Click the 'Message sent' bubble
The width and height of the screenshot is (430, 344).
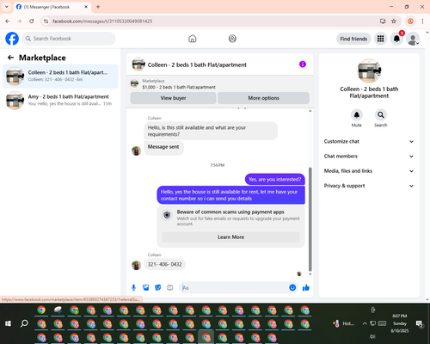[163, 147]
